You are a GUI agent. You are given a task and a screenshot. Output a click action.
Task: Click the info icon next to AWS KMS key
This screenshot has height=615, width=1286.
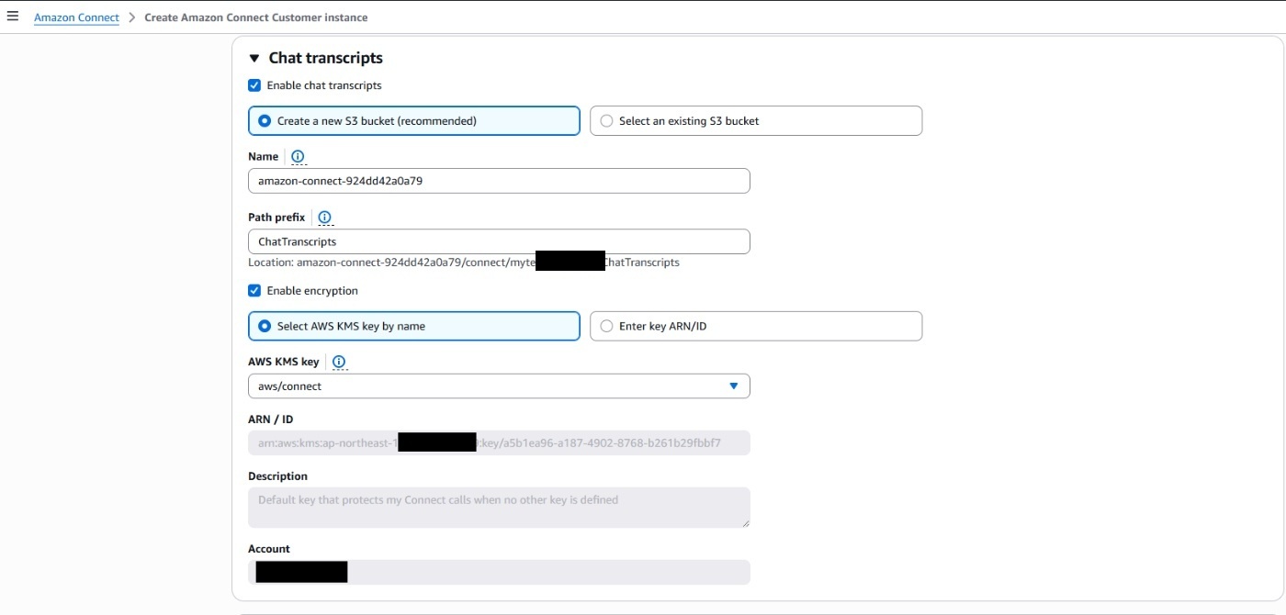pyautogui.click(x=339, y=363)
